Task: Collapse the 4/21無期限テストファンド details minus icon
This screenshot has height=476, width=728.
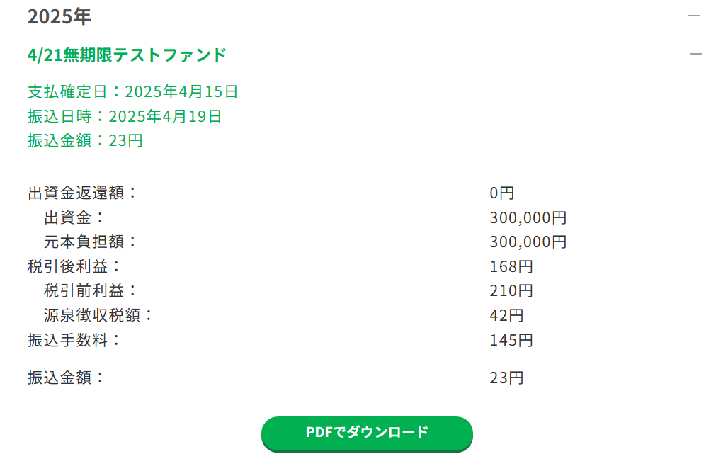Action: (x=695, y=54)
